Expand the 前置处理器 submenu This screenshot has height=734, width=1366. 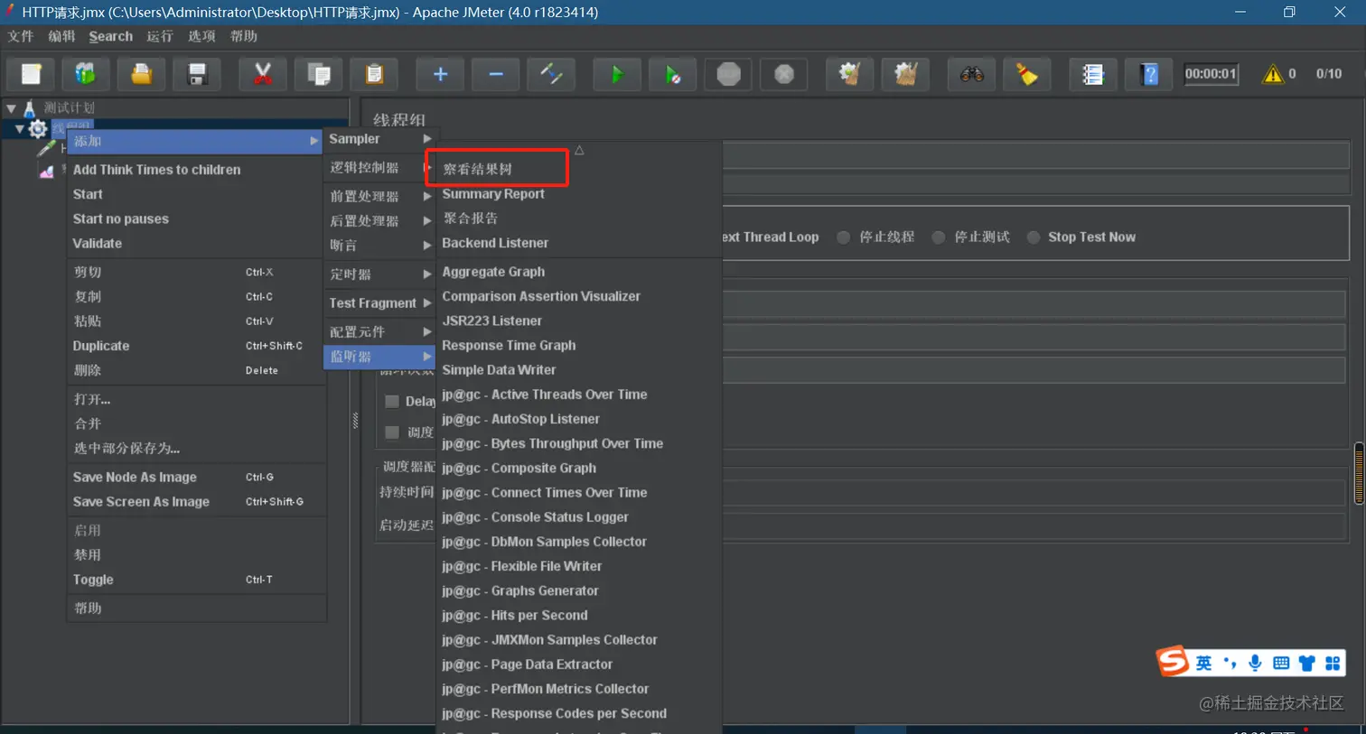[x=379, y=196]
